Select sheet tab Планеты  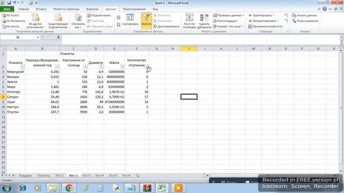coord(44,175)
